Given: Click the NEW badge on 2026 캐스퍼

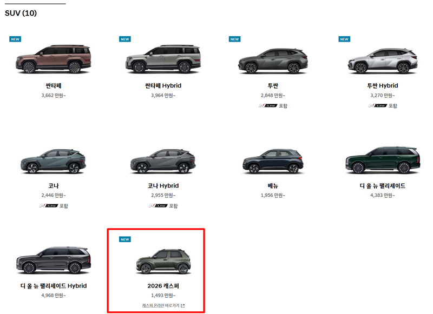Looking at the screenshot, I should tap(125, 239).
